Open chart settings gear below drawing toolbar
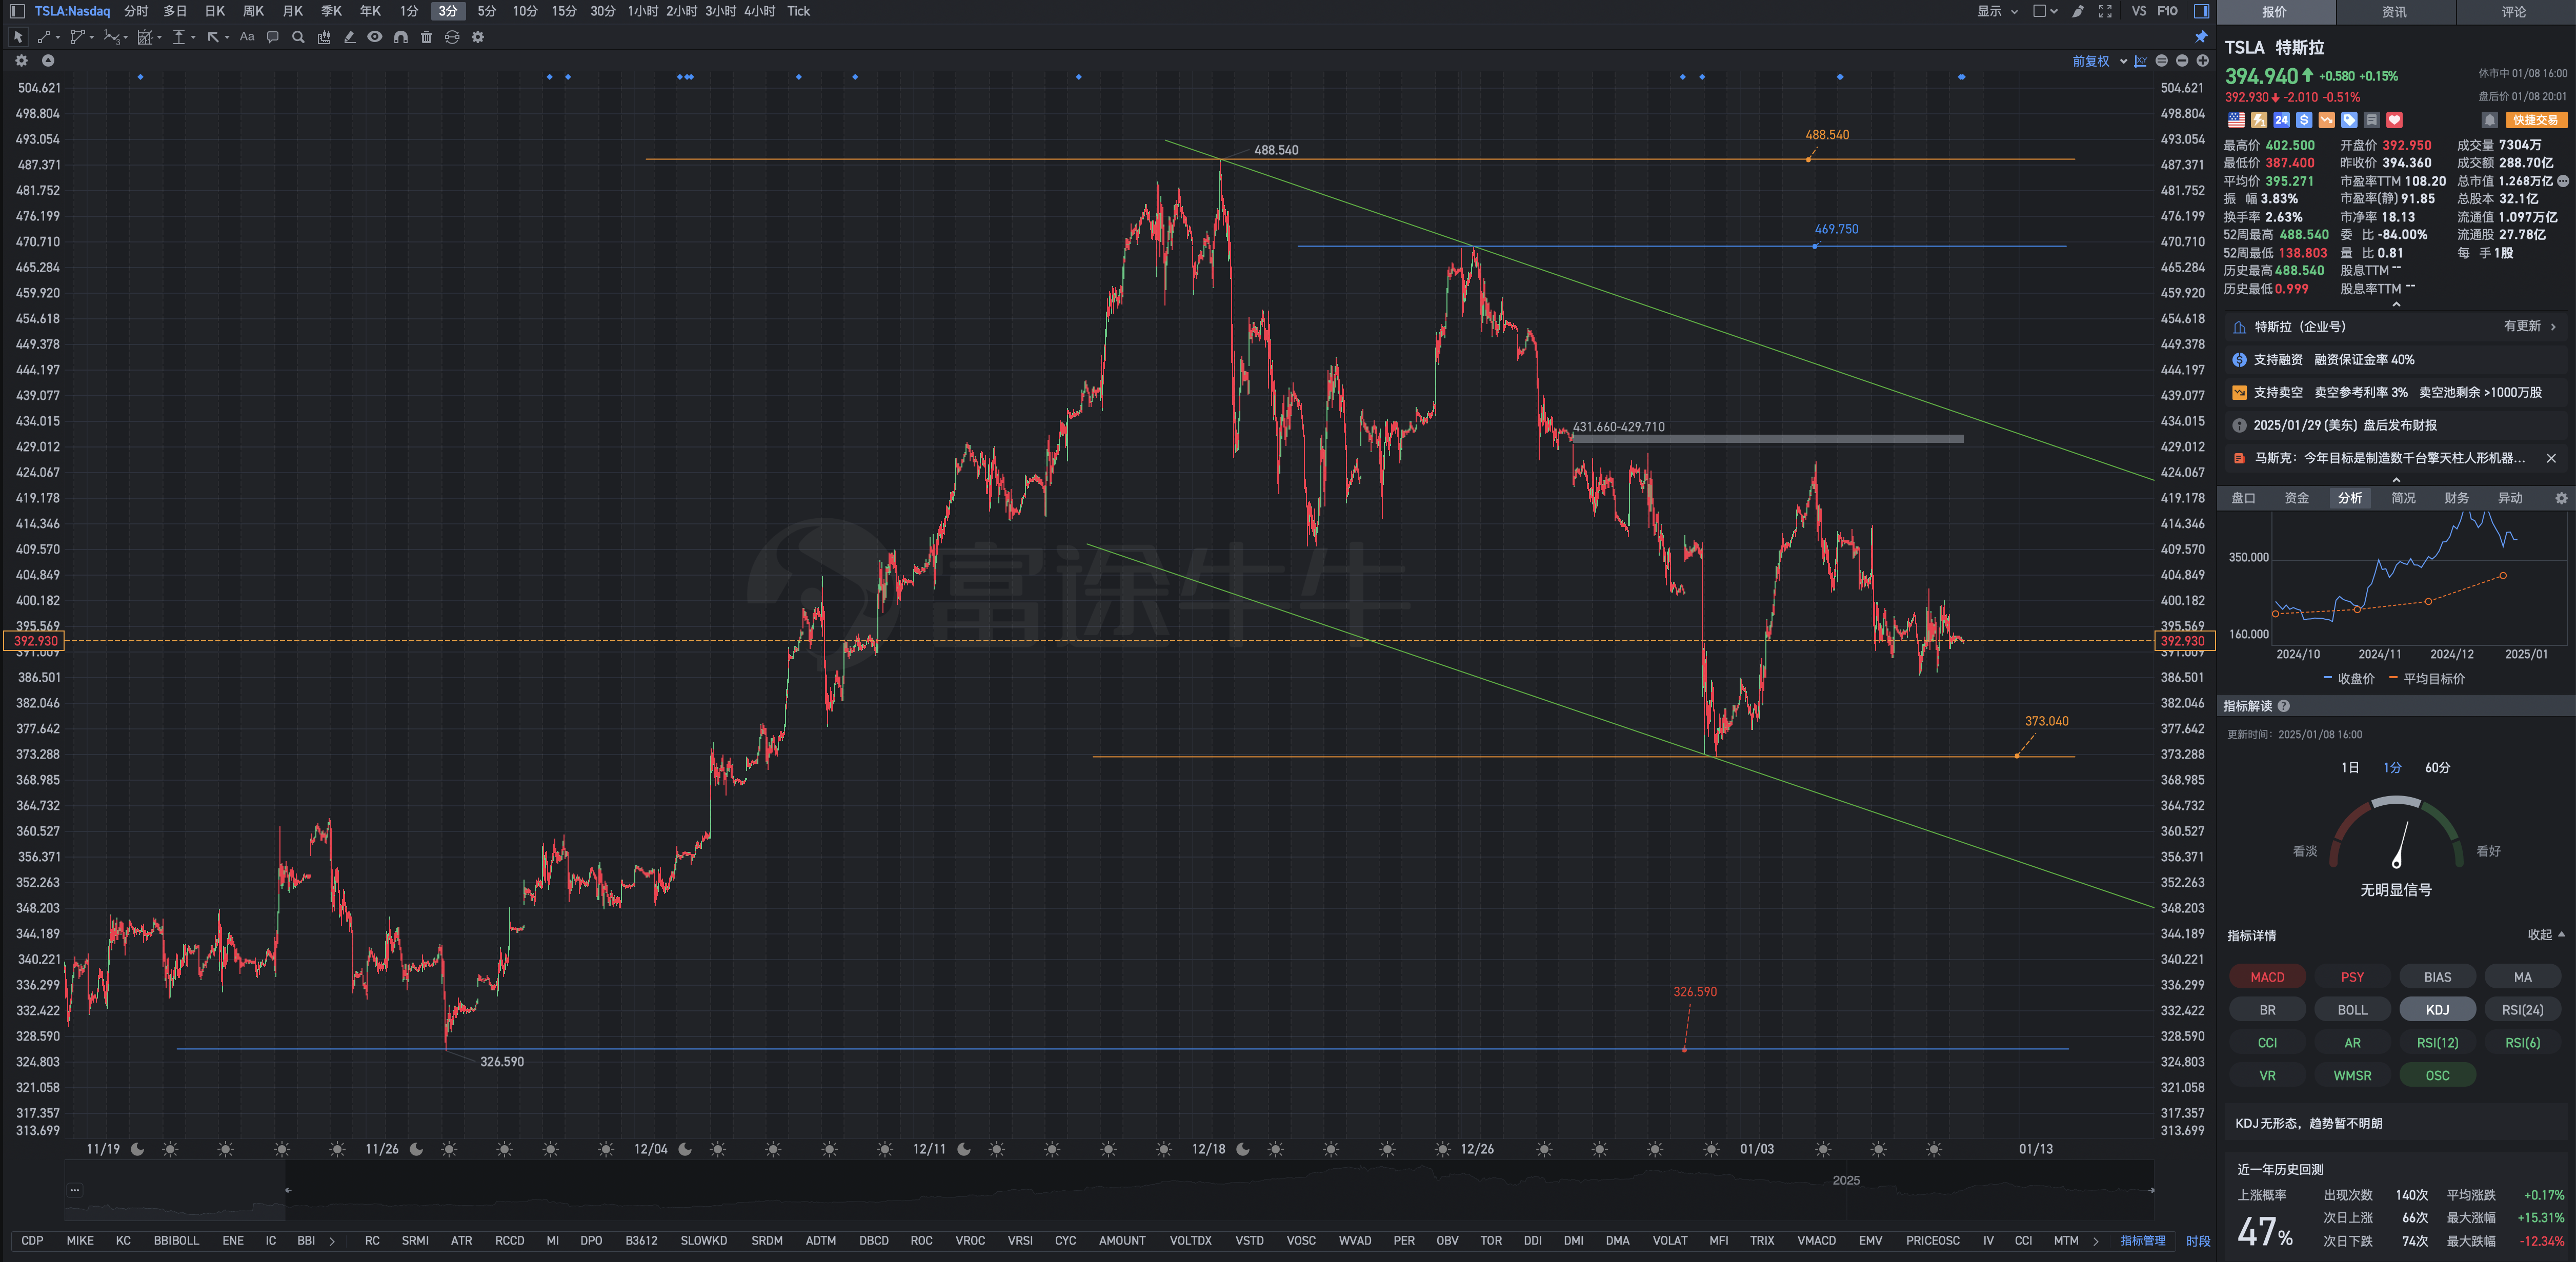Screen dimensions: 2576x1262 pyautogui.click(x=21, y=61)
